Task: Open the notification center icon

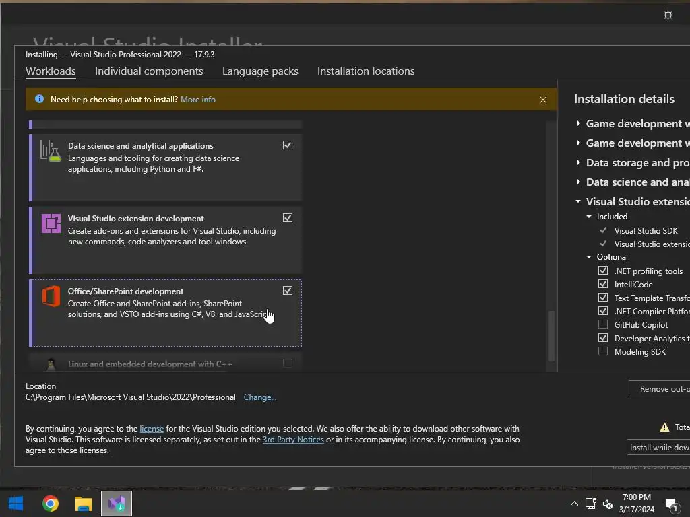Action: point(671,505)
